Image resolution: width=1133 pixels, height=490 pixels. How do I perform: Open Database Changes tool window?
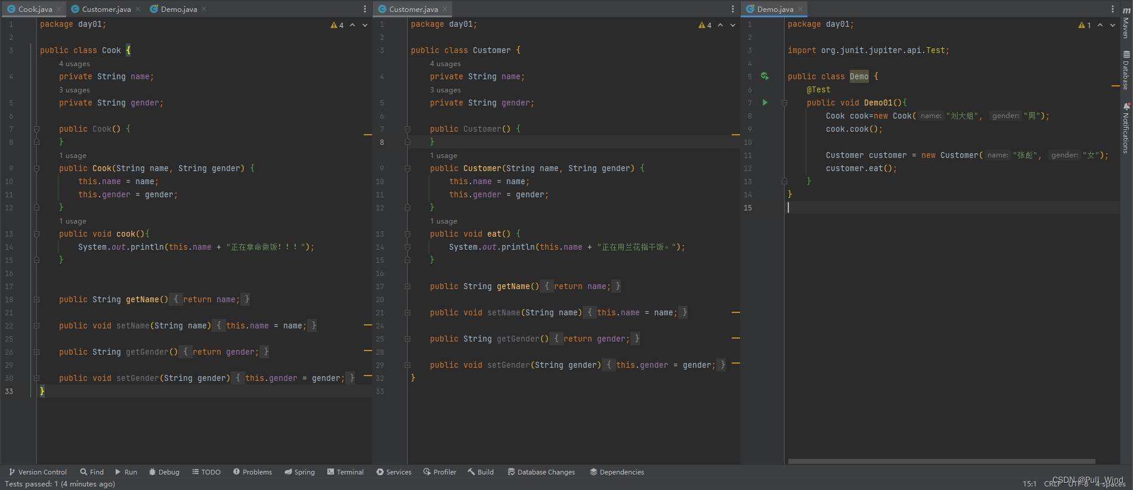pyautogui.click(x=541, y=472)
